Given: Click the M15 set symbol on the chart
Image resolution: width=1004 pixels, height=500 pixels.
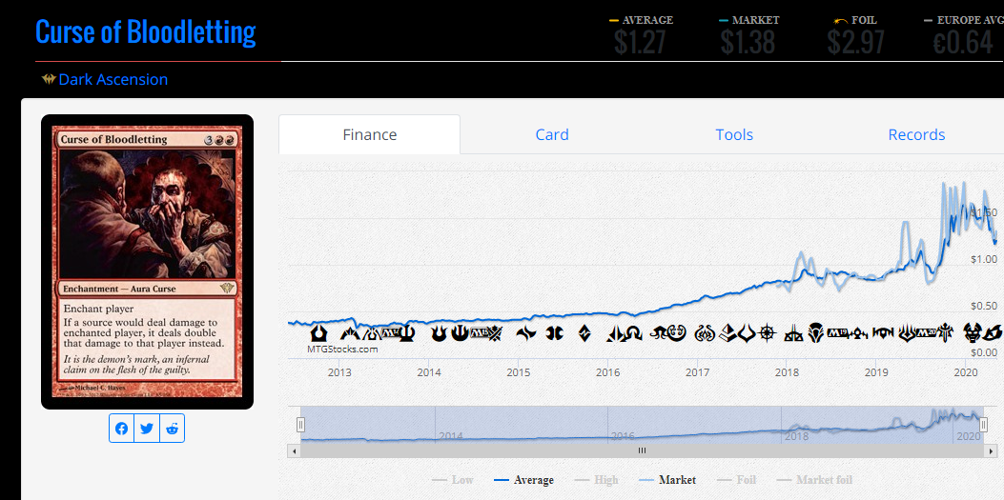Looking at the screenshot, I should 480,331.
